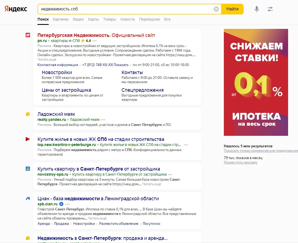This screenshot has height=243, width=298.
Task: Open the Новости tab
Action: (127, 19)
